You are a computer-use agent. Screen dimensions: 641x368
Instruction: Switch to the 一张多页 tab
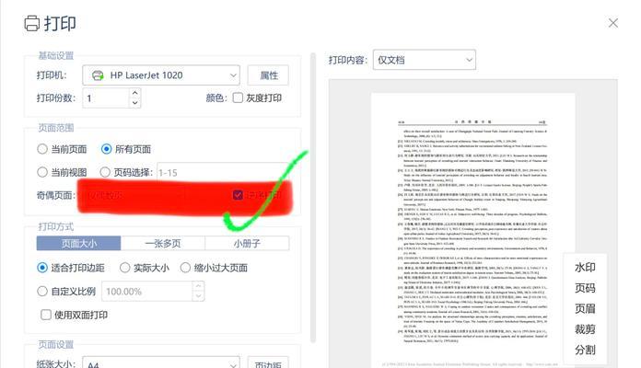point(163,244)
